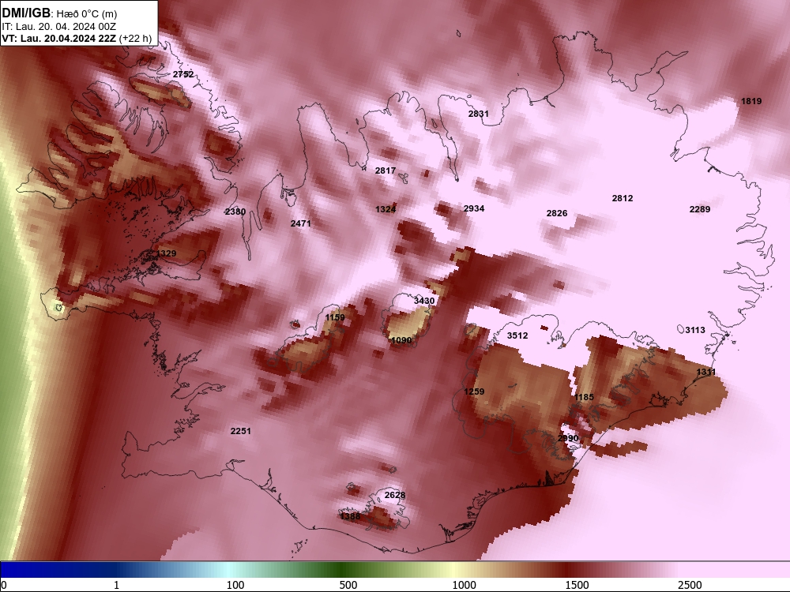Click the map value 2812
790x592 pixels.
623,198
